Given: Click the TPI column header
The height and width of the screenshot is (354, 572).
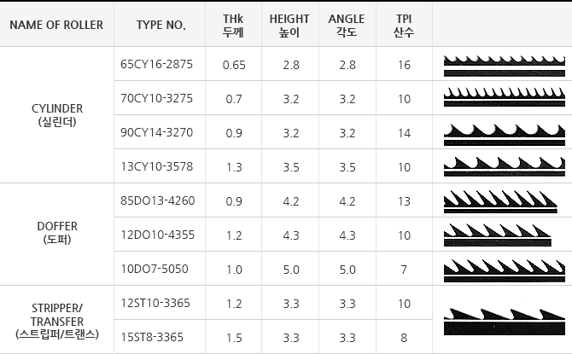Looking at the screenshot, I should coord(404,25).
